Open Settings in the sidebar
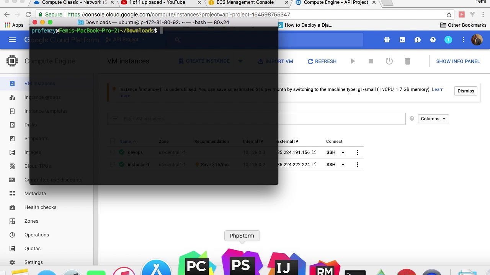Screen dimensions: 490x275 click(x=34, y=262)
